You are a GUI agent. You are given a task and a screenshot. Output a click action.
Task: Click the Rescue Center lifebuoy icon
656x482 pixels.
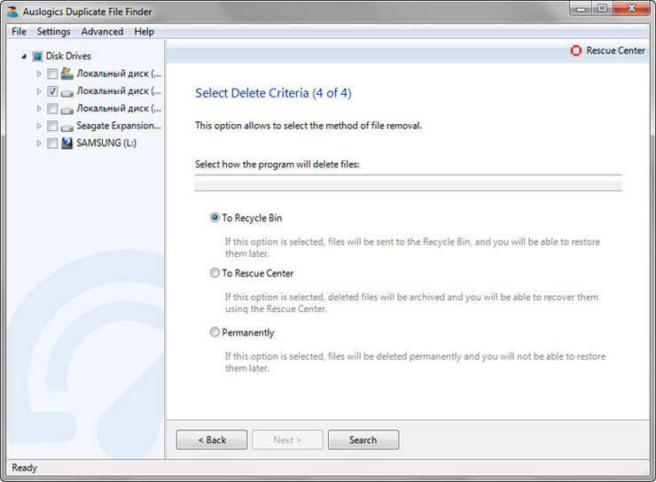[x=576, y=51]
